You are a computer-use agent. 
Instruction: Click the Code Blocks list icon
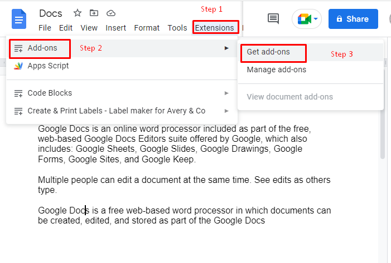tap(18, 93)
